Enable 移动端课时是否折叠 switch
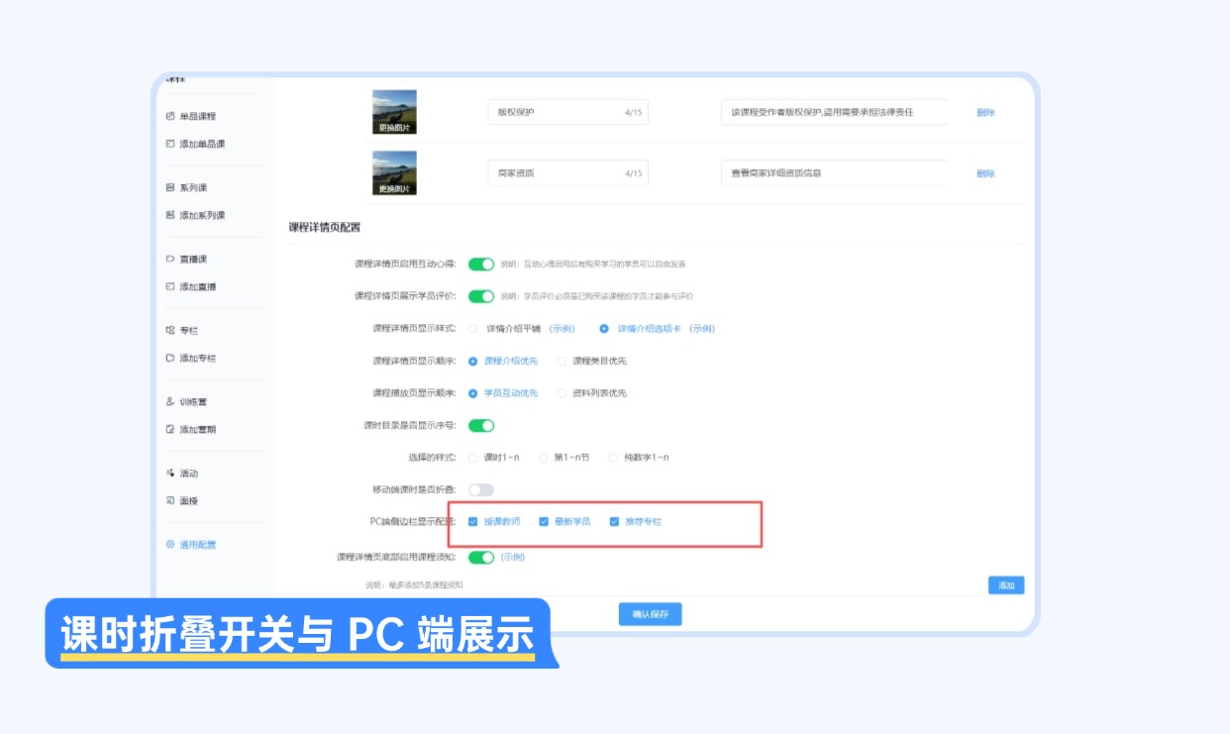Viewport: 1230px width, 734px height. point(481,490)
